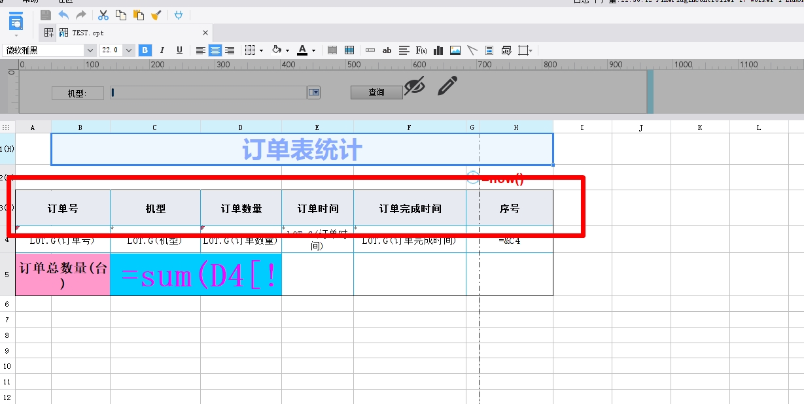The image size is (804, 404).
Task: Select column header L
Action: click(x=759, y=127)
